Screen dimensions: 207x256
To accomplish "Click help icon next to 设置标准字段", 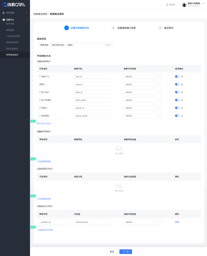I will (x=51, y=61).
